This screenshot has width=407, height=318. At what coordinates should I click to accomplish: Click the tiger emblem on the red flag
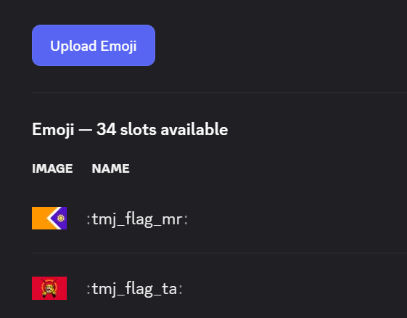[x=49, y=288]
